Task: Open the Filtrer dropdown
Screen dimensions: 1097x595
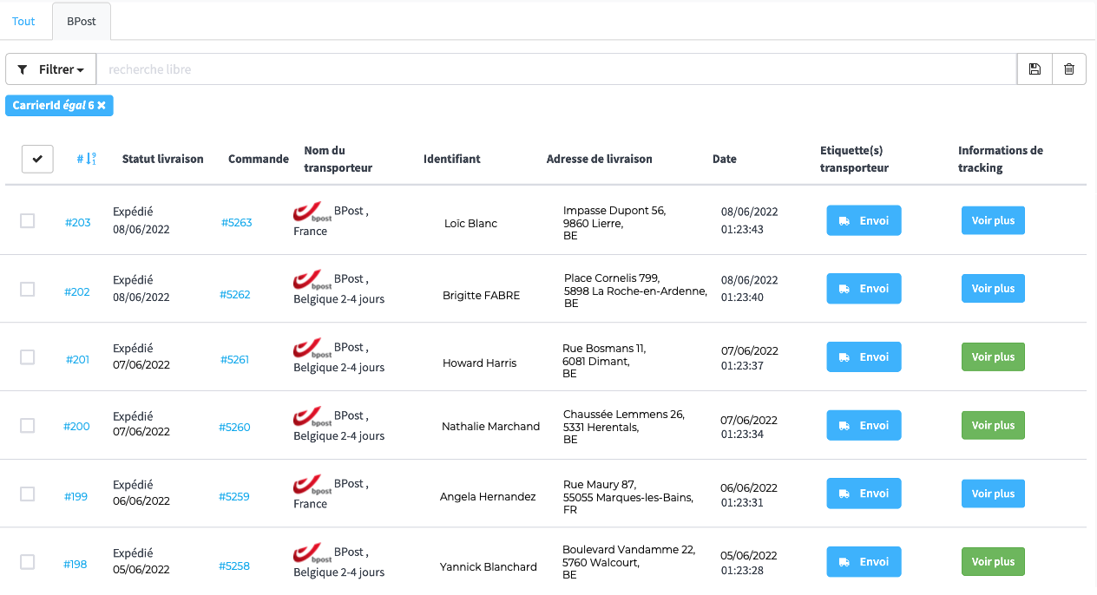Action: coord(51,69)
